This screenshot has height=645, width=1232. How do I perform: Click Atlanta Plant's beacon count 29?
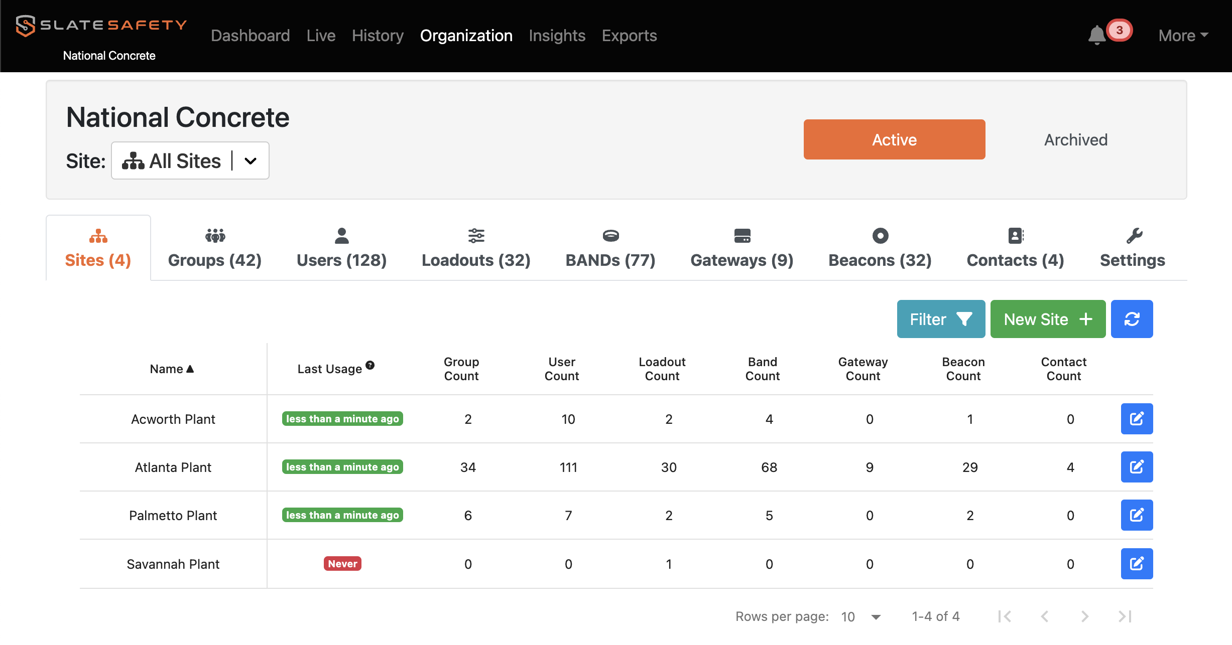tap(970, 467)
